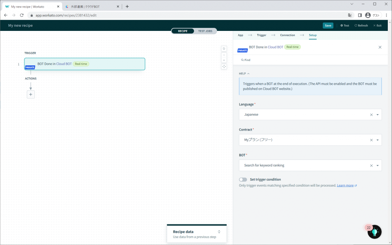This screenshot has height=245, width=392.
Task: Close the My new recipe browser tab
Action: (x=58, y=6)
